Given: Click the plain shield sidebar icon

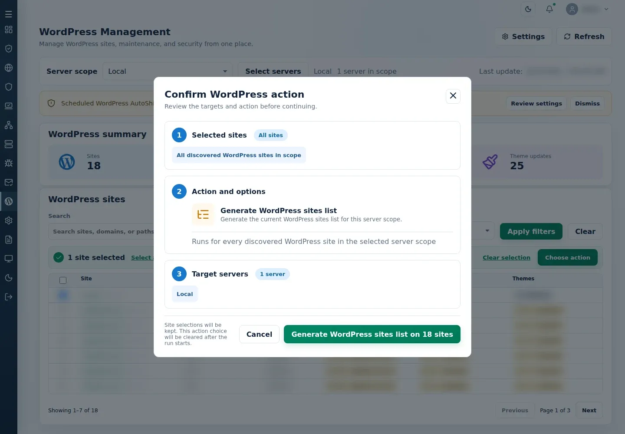Looking at the screenshot, I should pos(9,87).
